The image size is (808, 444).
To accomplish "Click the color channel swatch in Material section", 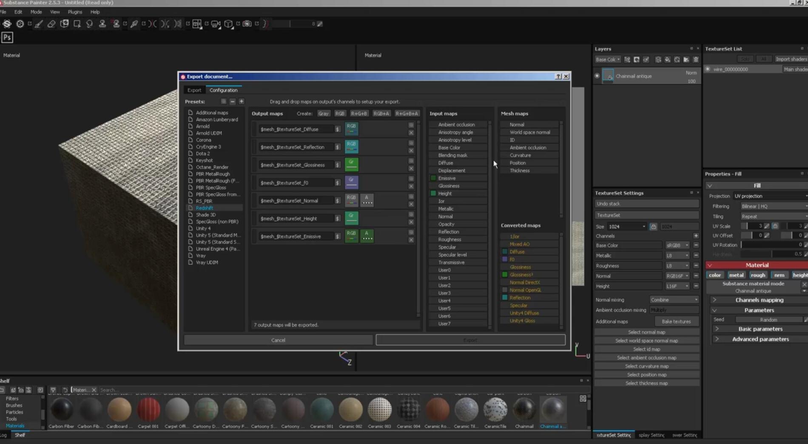I will coord(715,275).
